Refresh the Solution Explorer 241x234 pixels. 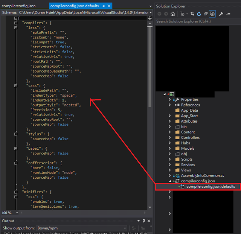(199, 14)
